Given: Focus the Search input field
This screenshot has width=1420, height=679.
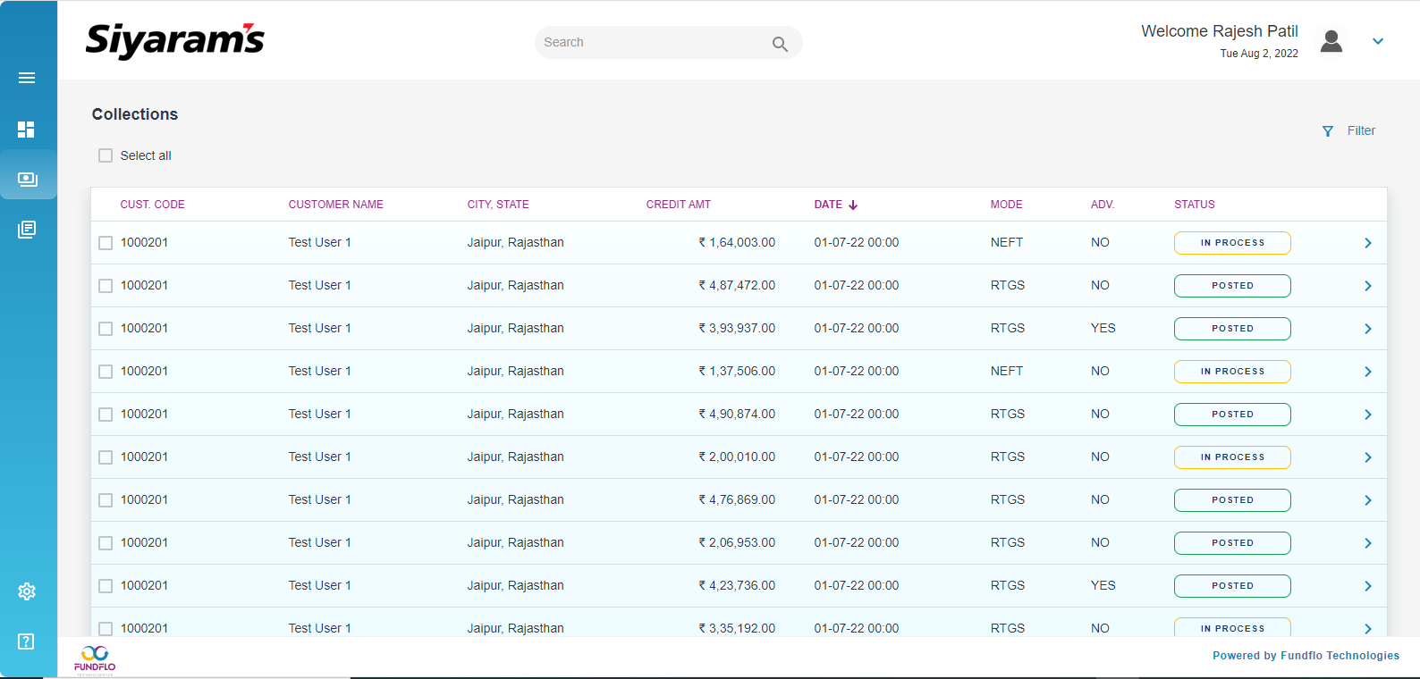Looking at the screenshot, I should 668,43.
